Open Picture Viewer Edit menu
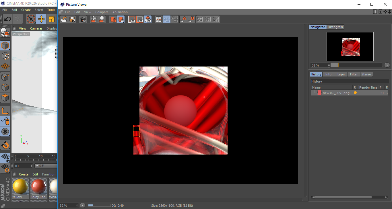Screen dimensions: 392x209 [77, 12]
